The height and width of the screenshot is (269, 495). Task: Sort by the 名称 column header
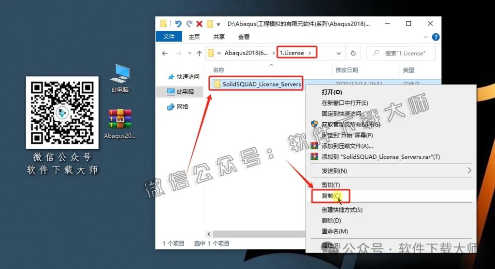pyautogui.click(x=218, y=70)
